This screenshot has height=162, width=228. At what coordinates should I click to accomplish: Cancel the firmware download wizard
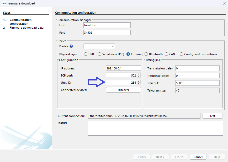pyautogui.click(x=198, y=157)
